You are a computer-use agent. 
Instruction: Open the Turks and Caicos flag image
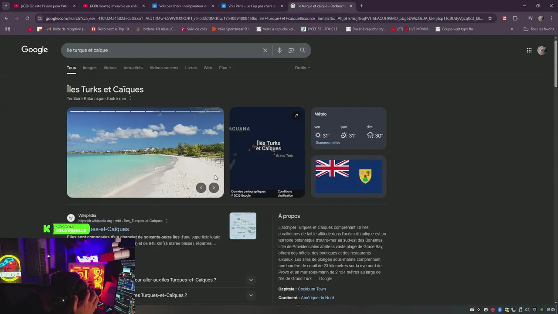[x=349, y=176]
